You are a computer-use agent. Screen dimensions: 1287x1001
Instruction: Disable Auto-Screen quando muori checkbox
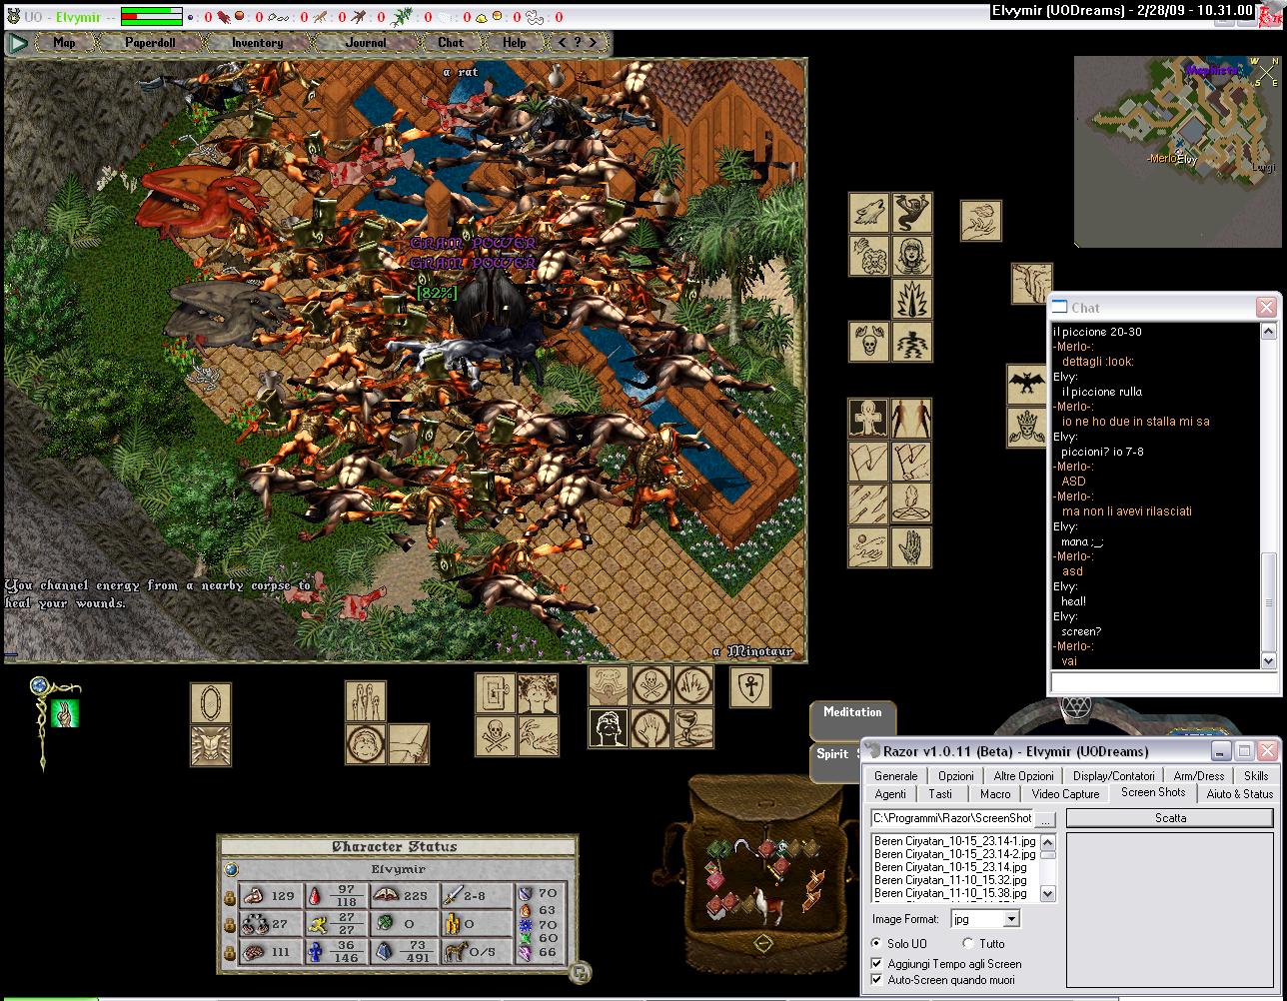tap(877, 980)
